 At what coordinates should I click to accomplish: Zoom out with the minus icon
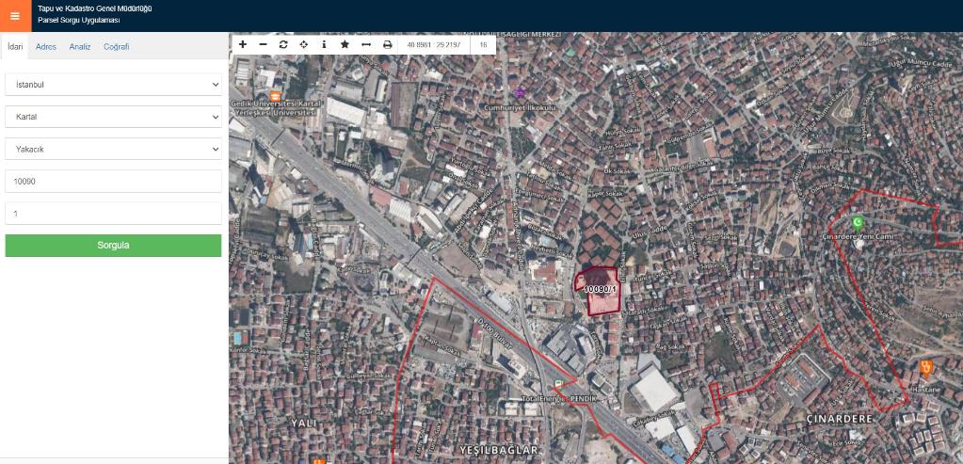[x=263, y=44]
